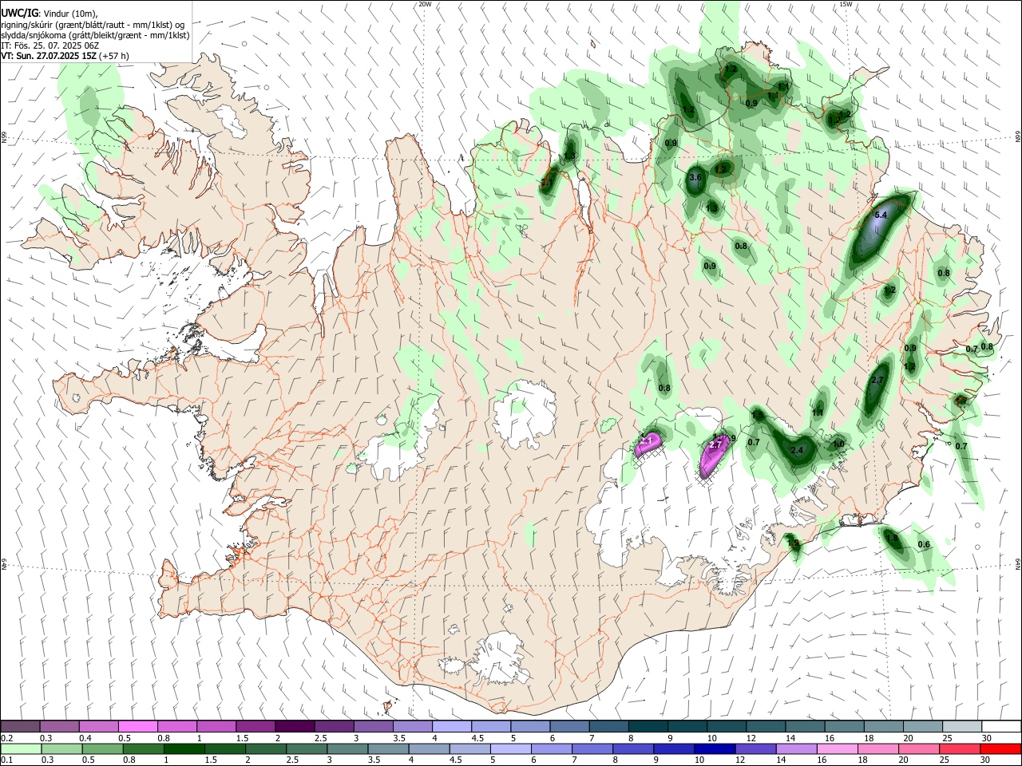Select the 3.6 rainfall value in the north
The image size is (1022, 766).
click(695, 177)
